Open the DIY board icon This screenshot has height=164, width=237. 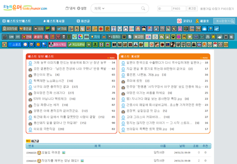coord(132,29)
